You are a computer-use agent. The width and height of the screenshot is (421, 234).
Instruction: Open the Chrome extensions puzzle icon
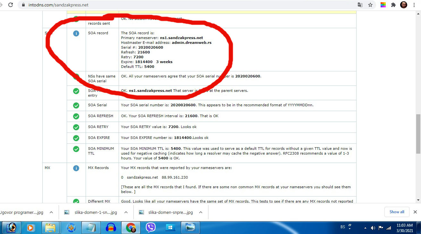(393, 5)
